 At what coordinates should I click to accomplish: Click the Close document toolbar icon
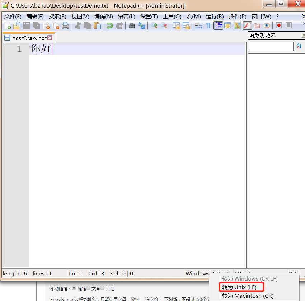(x=46, y=26)
